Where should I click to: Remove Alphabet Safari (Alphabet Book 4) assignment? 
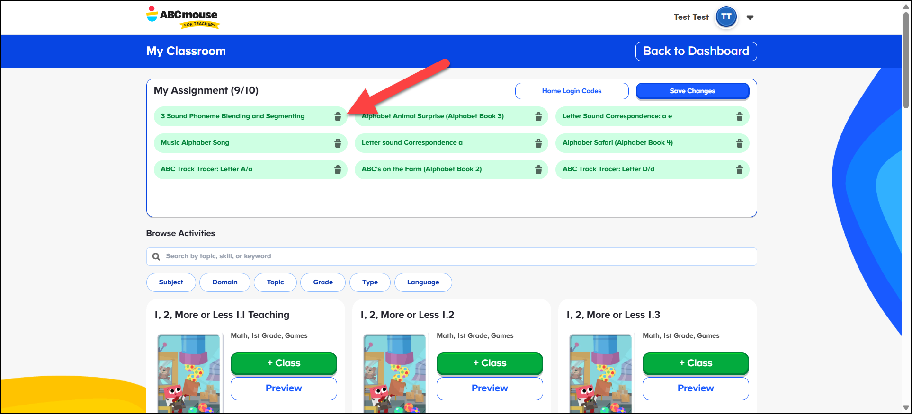739,143
